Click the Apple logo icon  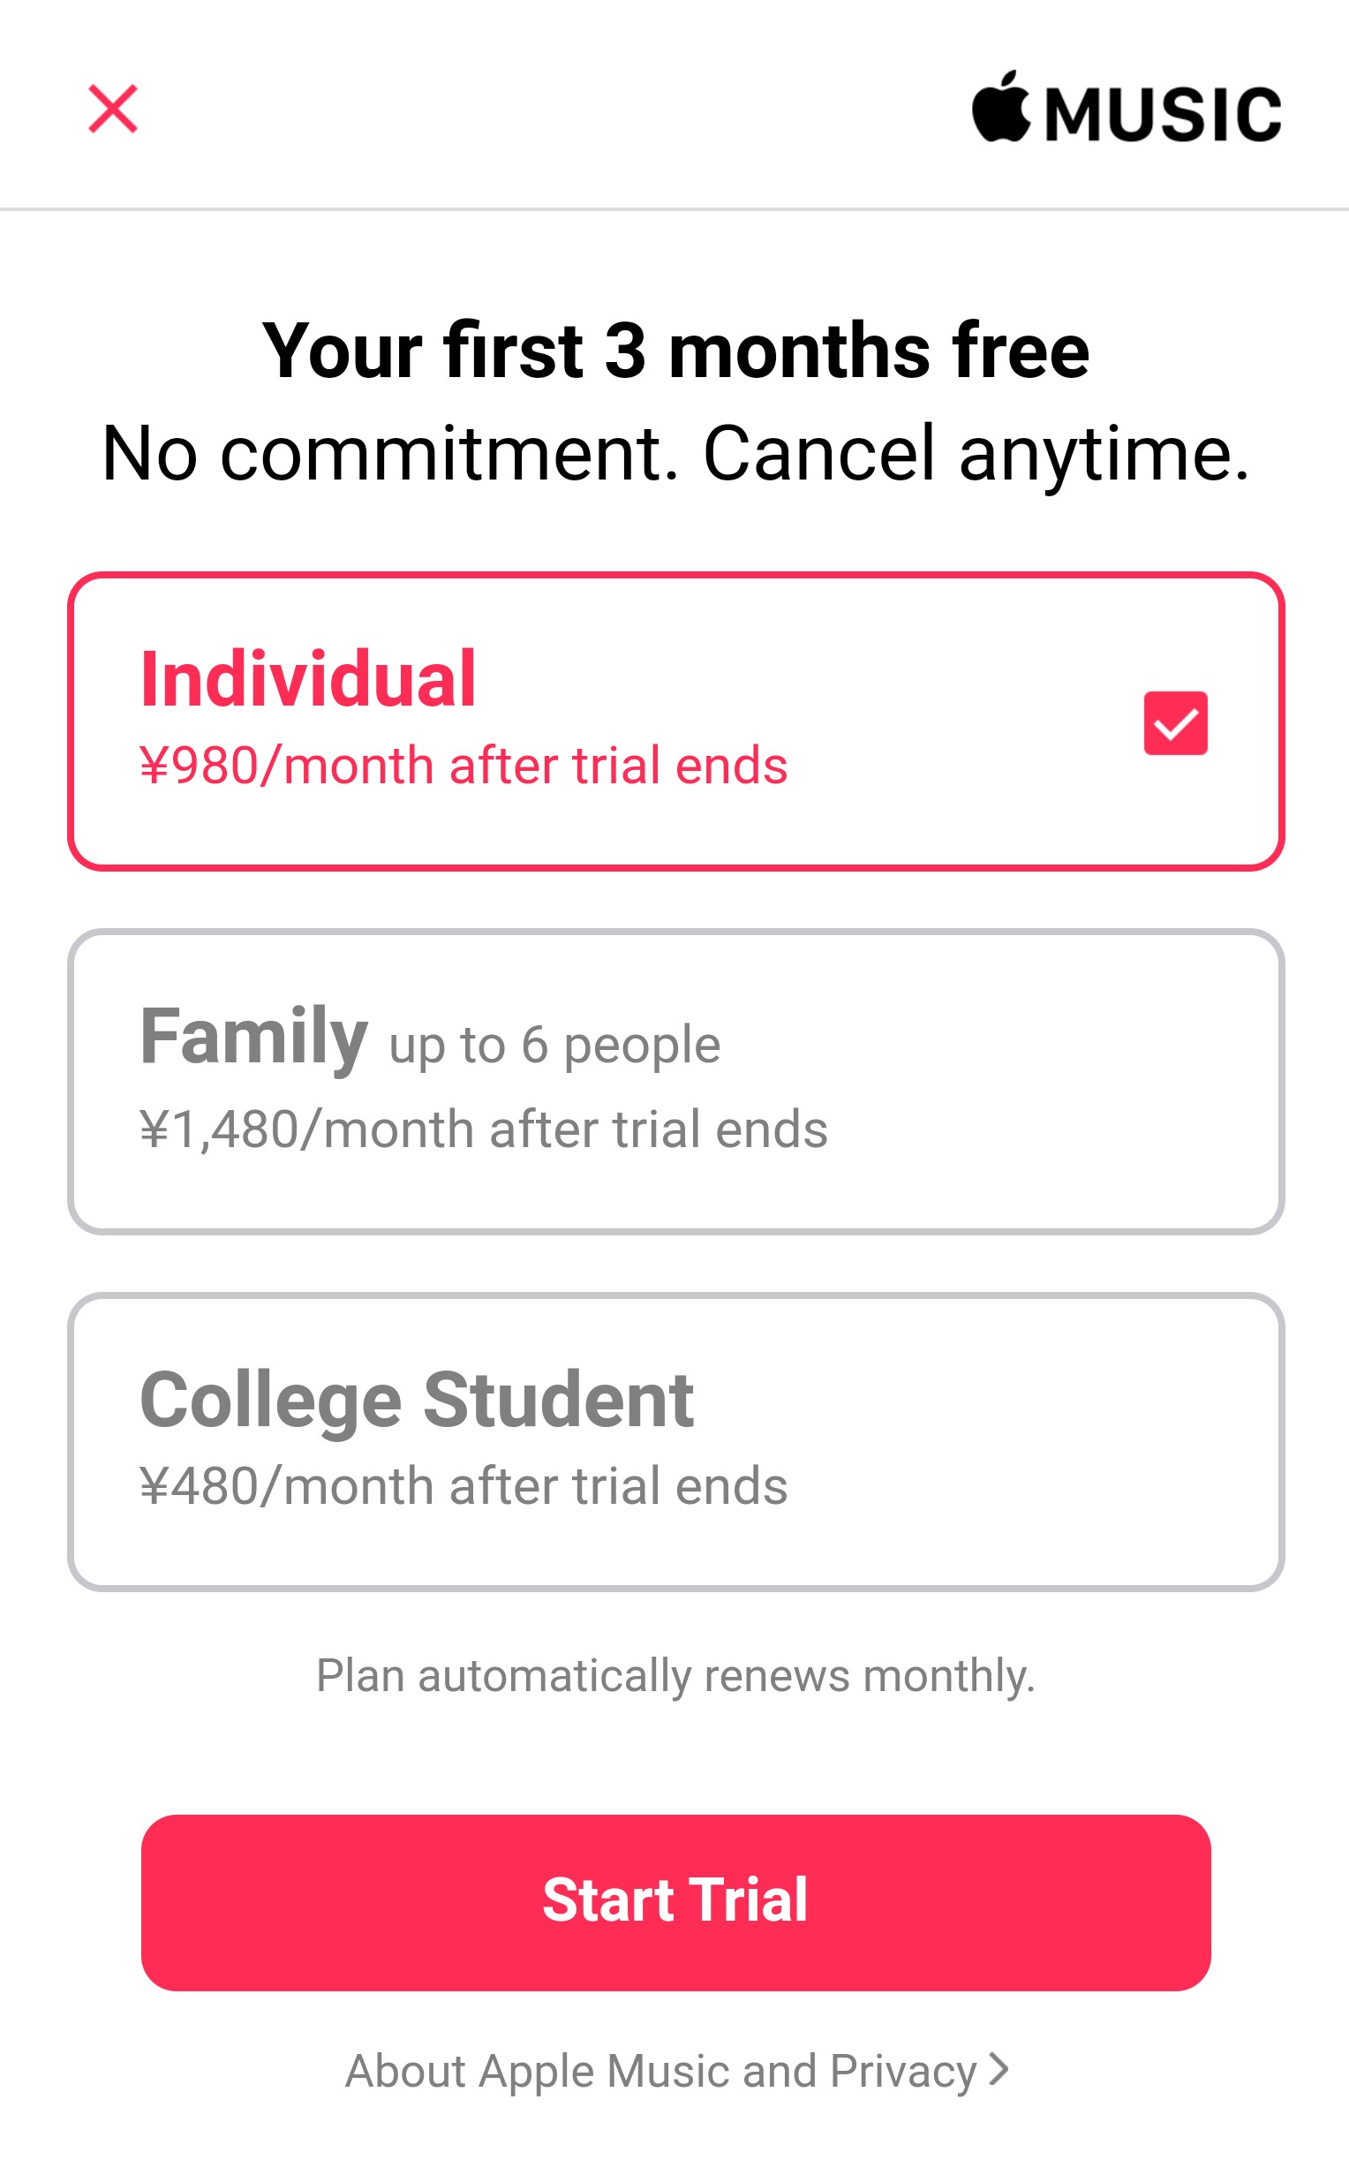(x=1001, y=107)
